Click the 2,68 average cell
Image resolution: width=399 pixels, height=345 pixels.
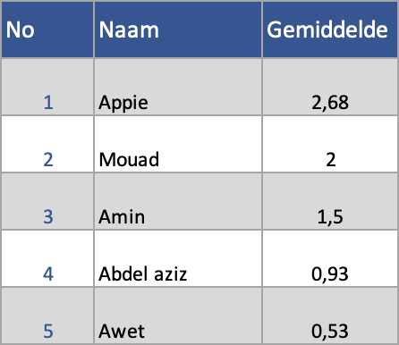tap(330, 87)
